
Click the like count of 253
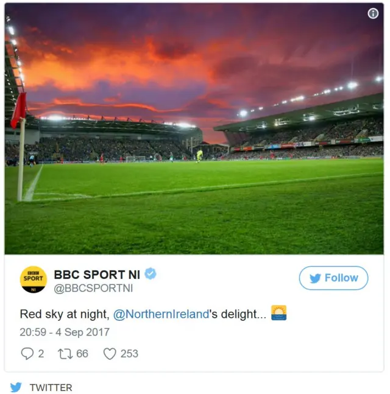[129, 353]
